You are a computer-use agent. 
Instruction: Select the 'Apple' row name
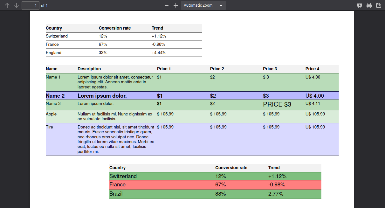tap(51, 114)
